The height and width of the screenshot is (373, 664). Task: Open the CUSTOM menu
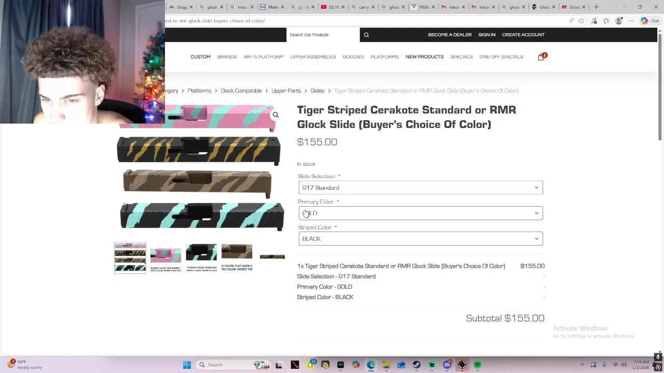click(200, 57)
